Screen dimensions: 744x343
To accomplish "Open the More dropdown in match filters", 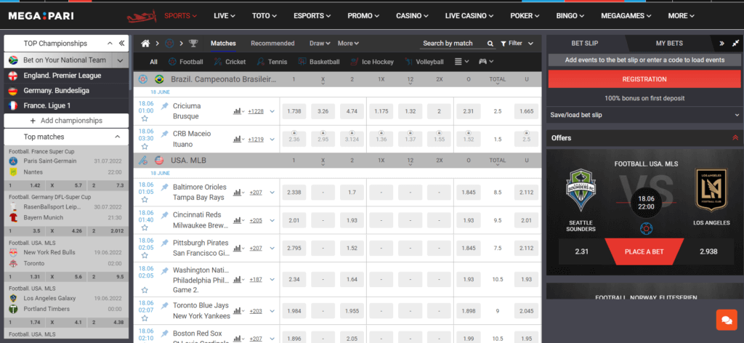I will tap(348, 43).
